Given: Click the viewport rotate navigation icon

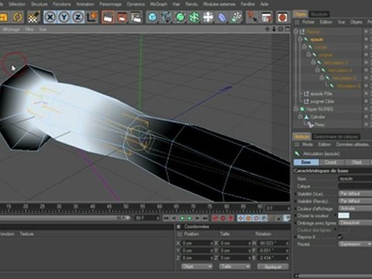Looking at the screenshot, I should (x=281, y=29).
